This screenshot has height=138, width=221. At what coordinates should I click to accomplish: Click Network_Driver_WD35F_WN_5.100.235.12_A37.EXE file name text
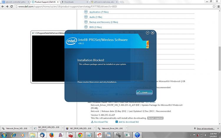point(115,105)
